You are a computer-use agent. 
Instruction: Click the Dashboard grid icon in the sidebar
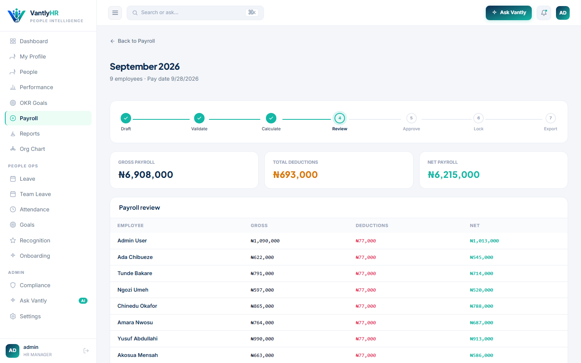[x=13, y=41]
